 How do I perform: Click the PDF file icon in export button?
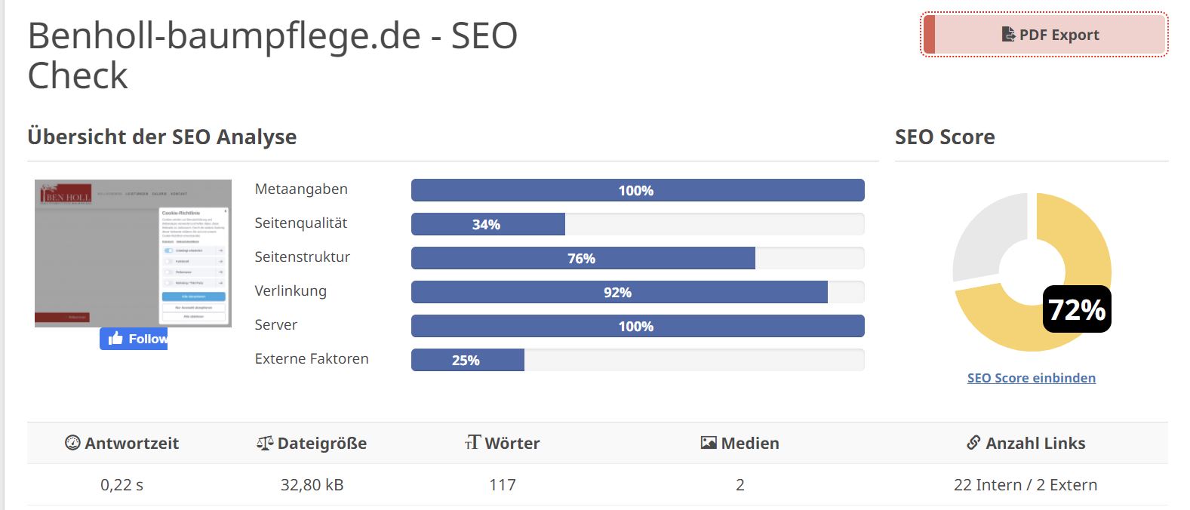click(1008, 35)
